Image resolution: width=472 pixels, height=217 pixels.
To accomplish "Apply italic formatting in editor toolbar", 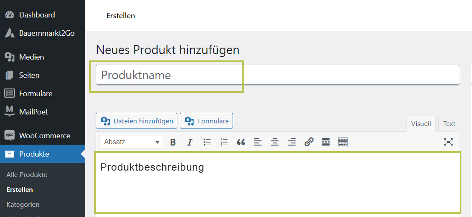I will (x=190, y=142).
